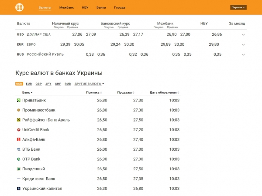Click UniCredit Bank sell rate 27,20
The width and height of the screenshot is (262, 196).
pyautogui.click(x=138, y=130)
